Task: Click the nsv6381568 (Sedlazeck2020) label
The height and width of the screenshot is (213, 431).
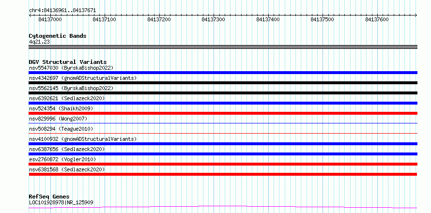Action: click(67, 169)
